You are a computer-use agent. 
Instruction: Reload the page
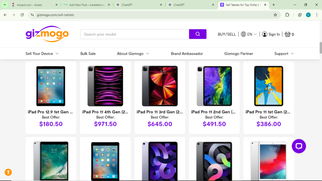pyautogui.click(x=22, y=15)
